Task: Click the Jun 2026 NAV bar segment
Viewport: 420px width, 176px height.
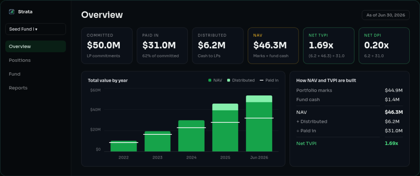Action: [x=259, y=127]
